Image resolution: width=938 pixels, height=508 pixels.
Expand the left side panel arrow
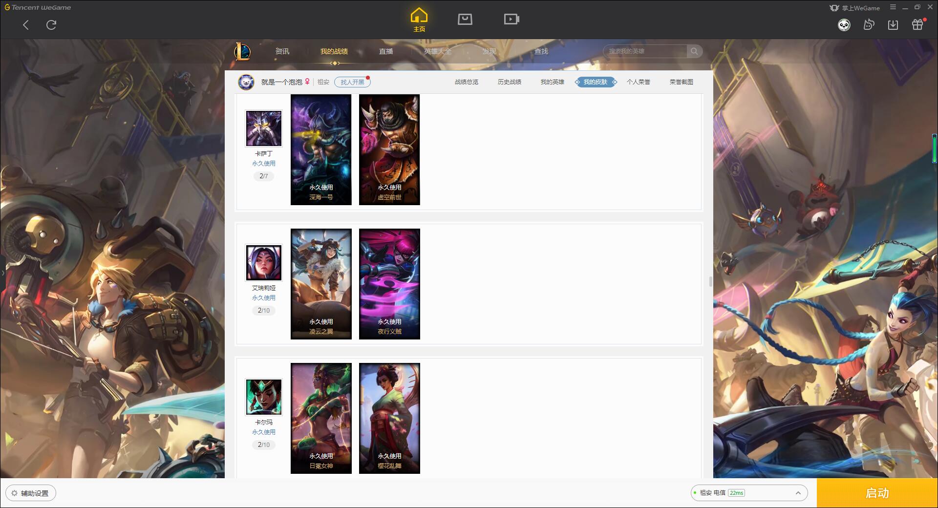click(x=2, y=273)
